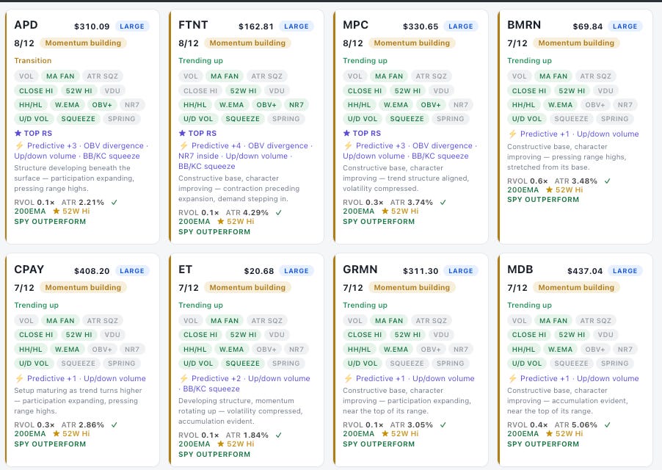Viewport: 662px width, 470px height.
Task: Click the green ATR checkmark on FTNT card
Action: 279,212
